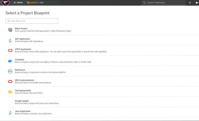Click the Java Application coffee icon
Image resolution: width=199 pixels, height=121 pixels.
(x=10, y=112)
